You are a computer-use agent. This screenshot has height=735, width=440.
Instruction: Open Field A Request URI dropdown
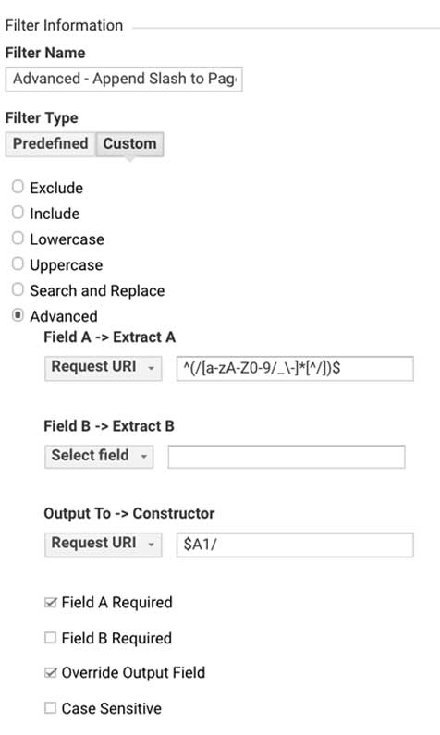104,368
